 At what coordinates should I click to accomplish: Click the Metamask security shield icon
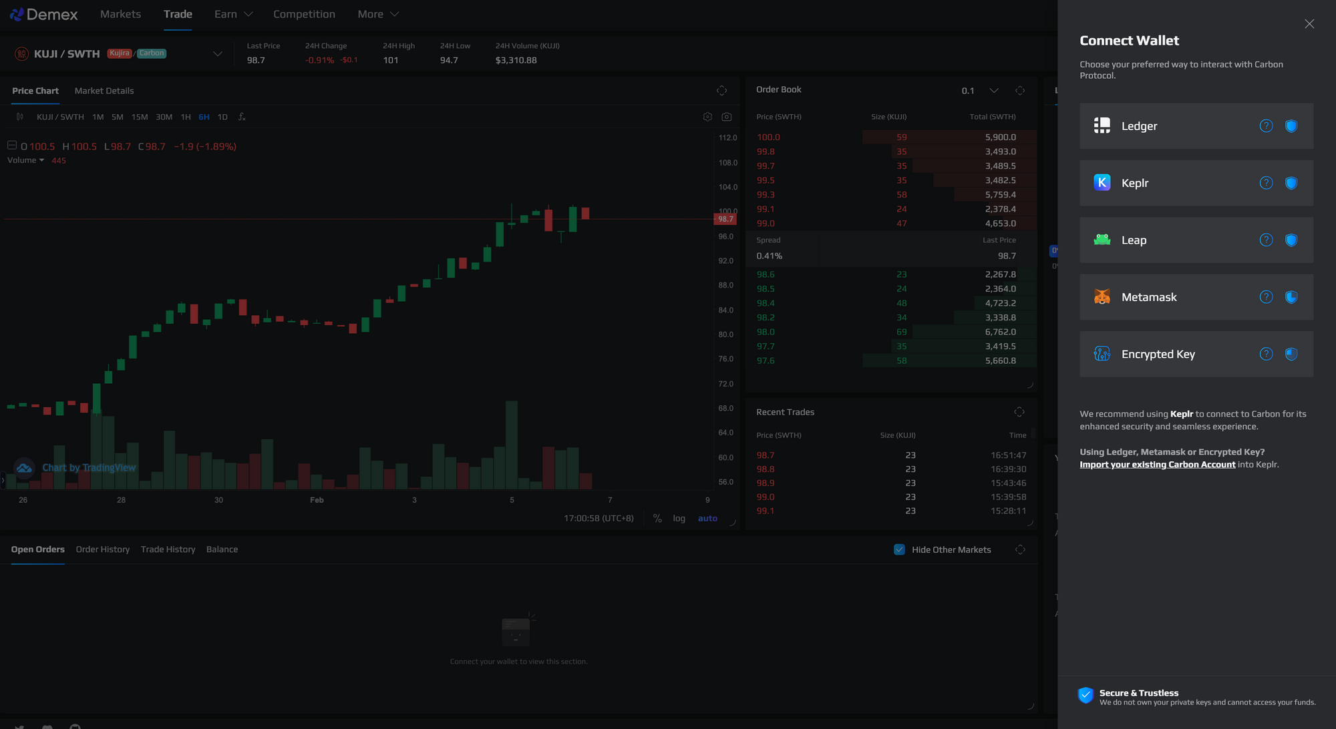(x=1291, y=297)
